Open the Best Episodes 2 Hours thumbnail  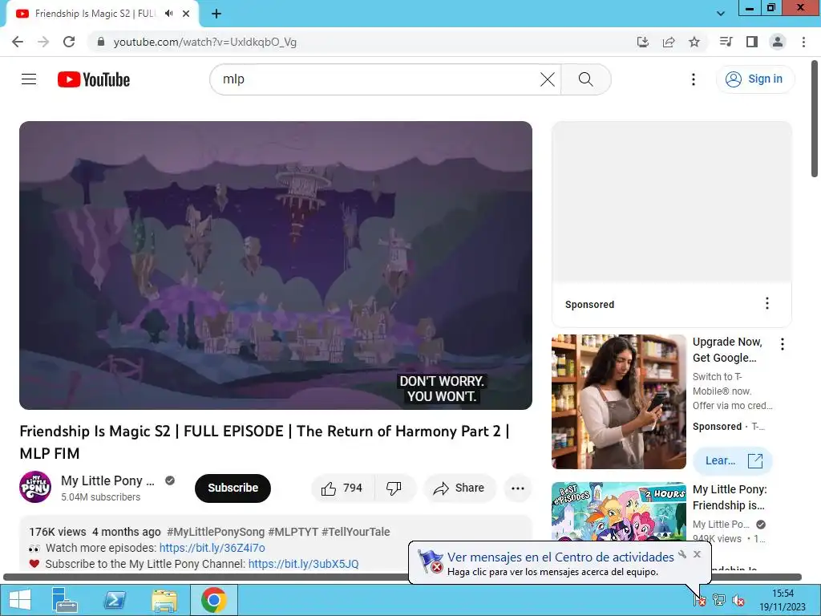[x=618, y=511]
